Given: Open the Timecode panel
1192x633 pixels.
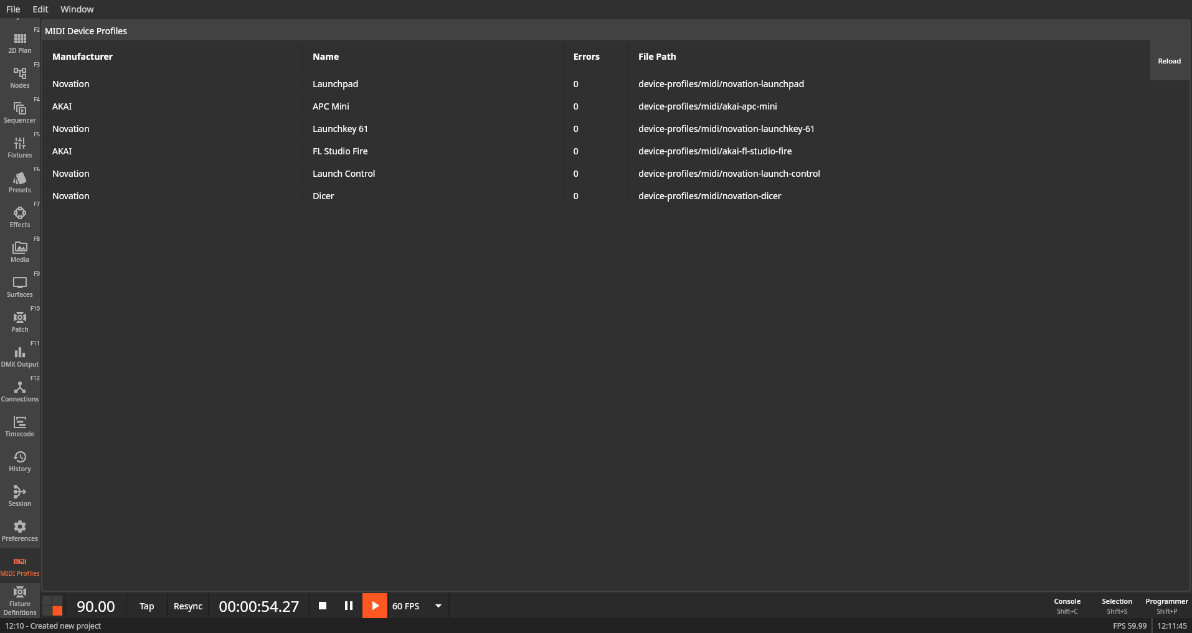Looking at the screenshot, I should pyautogui.click(x=20, y=427).
